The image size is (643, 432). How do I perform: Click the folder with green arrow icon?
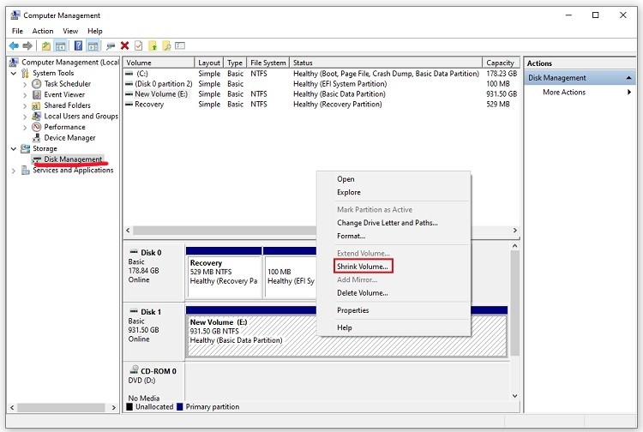(x=153, y=46)
